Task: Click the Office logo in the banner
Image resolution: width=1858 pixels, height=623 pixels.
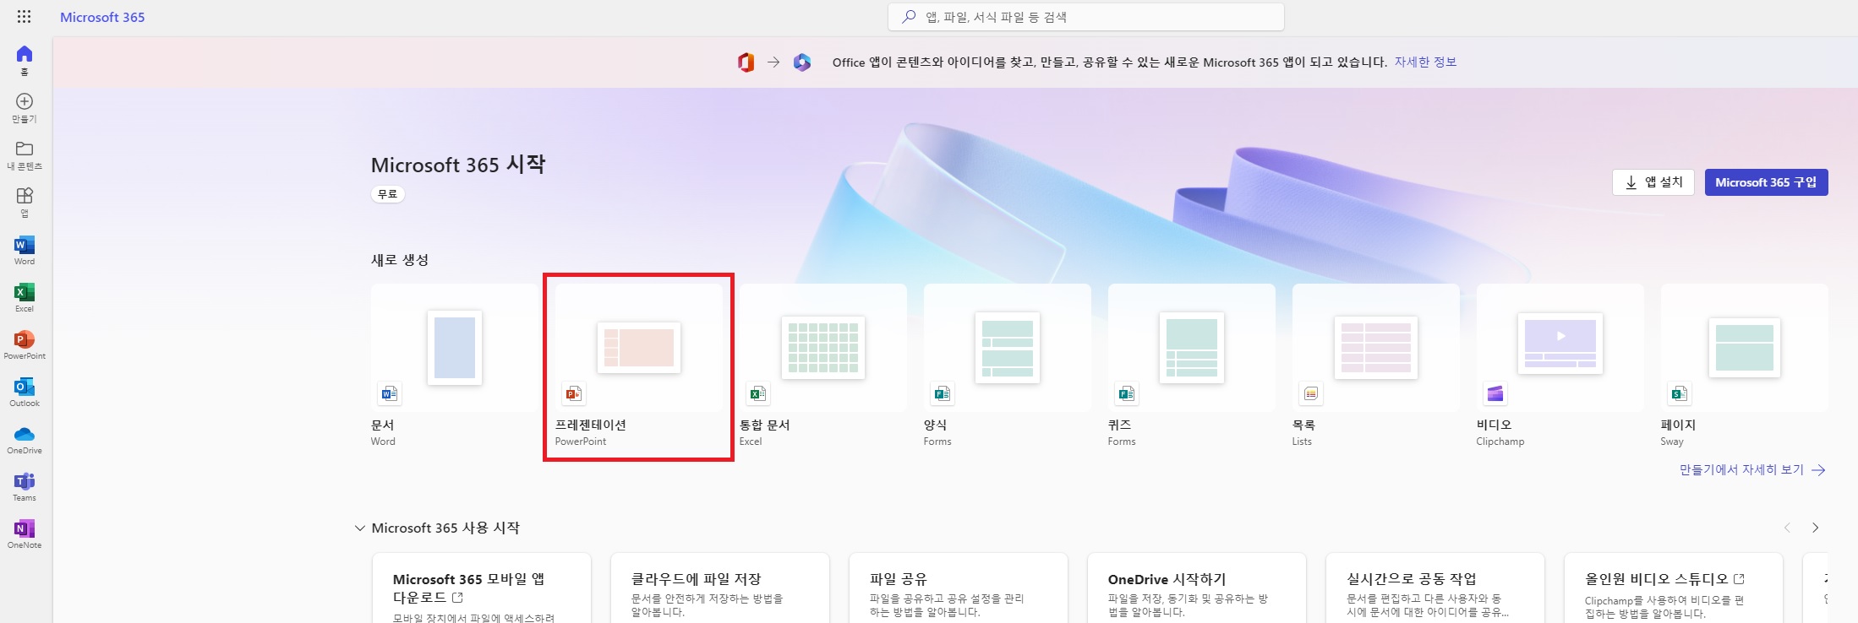Action: [x=746, y=62]
